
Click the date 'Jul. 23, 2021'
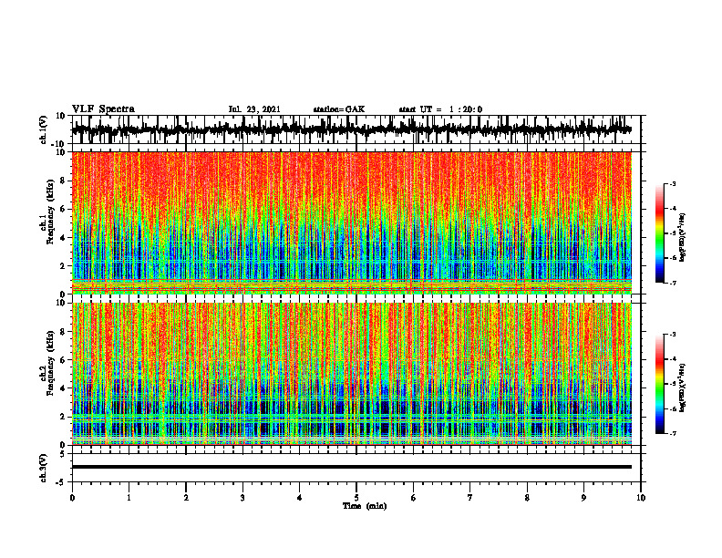point(254,109)
